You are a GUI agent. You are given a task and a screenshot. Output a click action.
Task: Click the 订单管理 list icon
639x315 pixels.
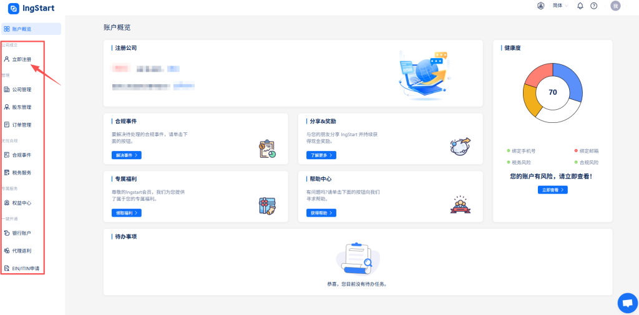(x=6, y=125)
